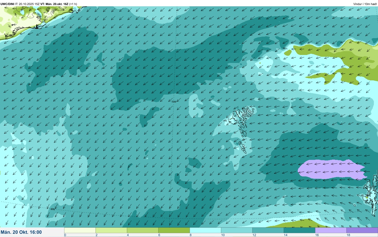Click the dark teal 14–16 legend swatch
The image size is (378, 237).
coord(299,230)
